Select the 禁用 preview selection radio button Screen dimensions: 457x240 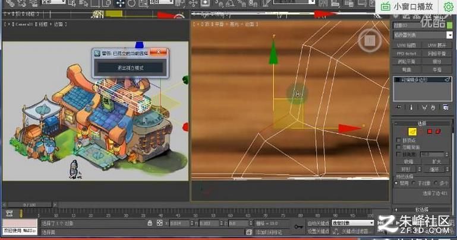pyautogui.click(x=396, y=183)
